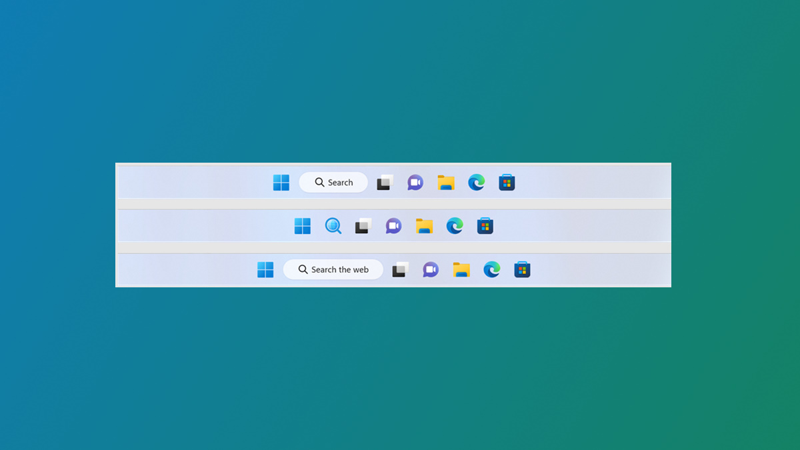Launch Teams Chat in top taskbar

[x=415, y=183]
